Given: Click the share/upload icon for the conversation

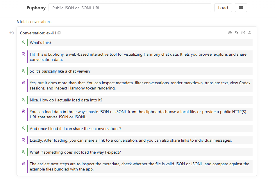Looking at the screenshot, I should pos(250,33).
